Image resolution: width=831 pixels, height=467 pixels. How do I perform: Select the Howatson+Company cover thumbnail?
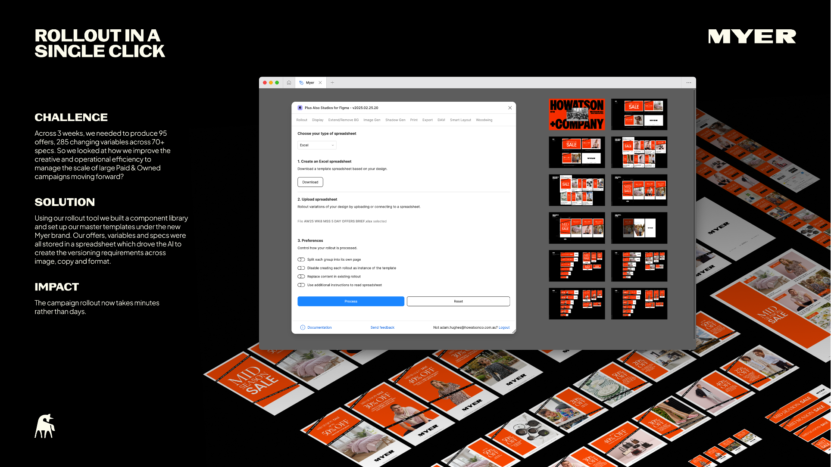coord(577,115)
